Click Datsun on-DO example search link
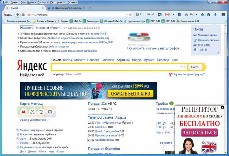This screenshot has width=229, height=156. tap(73, 74)
